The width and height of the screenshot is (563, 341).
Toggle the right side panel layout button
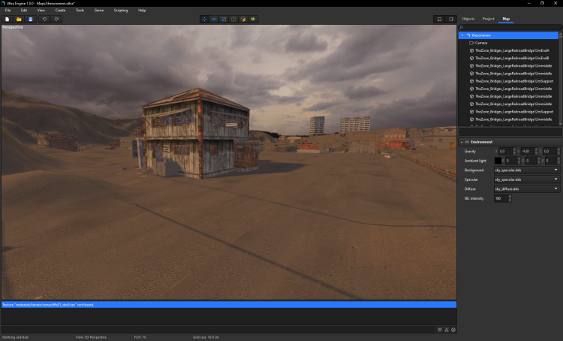click(x=450, y=19)
